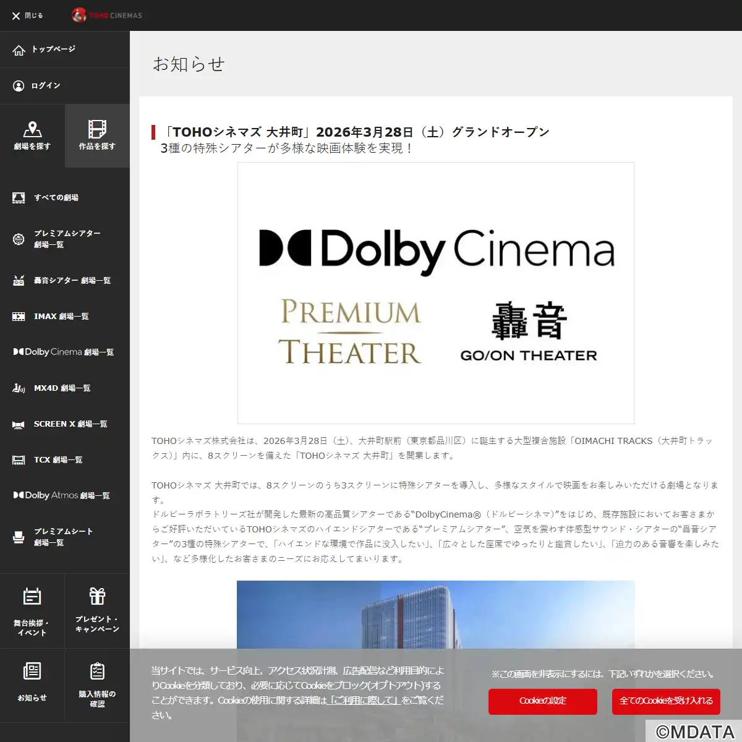Open the プレゼント・キャンペーン gift icon
Image resolution: width=742 pixels, height=742 pixels.
[x=97, y=596]
